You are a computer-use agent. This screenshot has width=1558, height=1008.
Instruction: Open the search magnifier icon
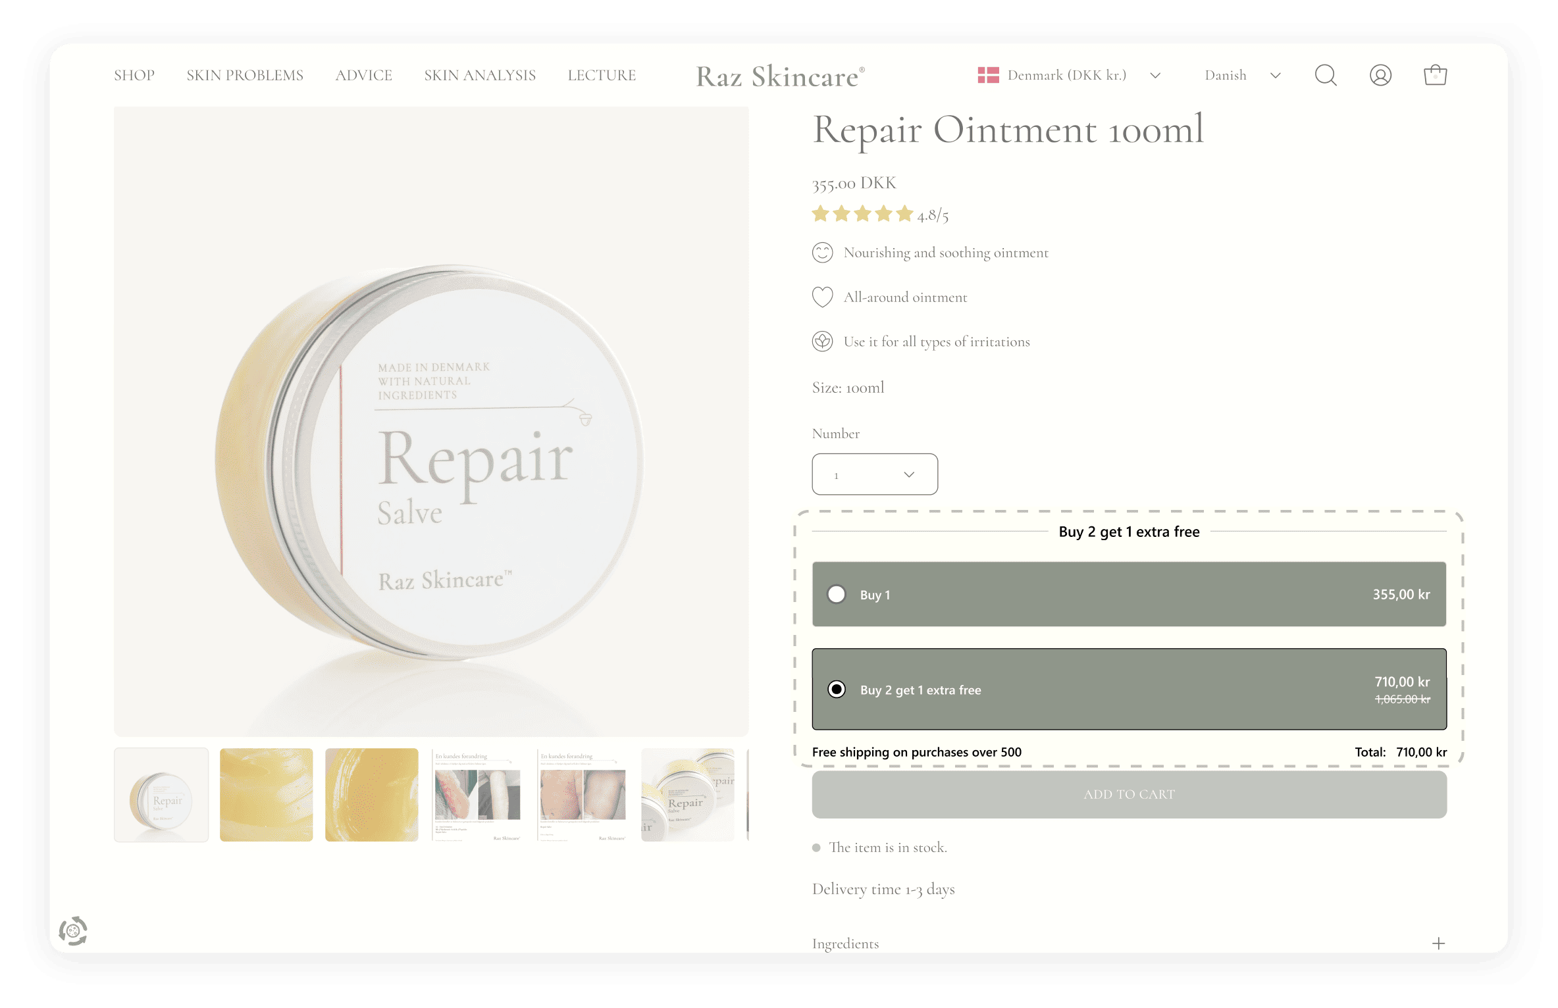pos(1325,75)
